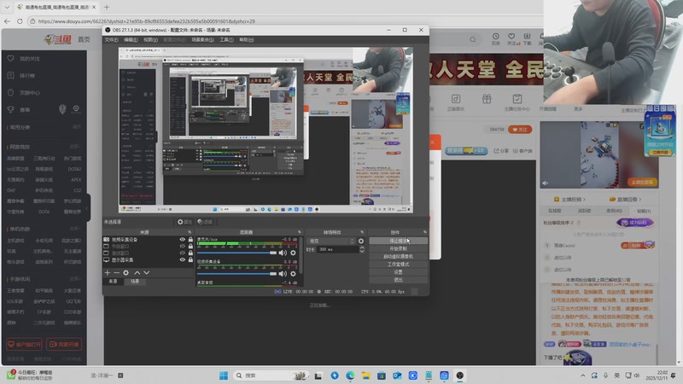Image resolution: width=683 pixels, height=384 pixels.
Task: Open OBS 工具(T) menu
Action: pyautogui.click(x=226, y=39)
